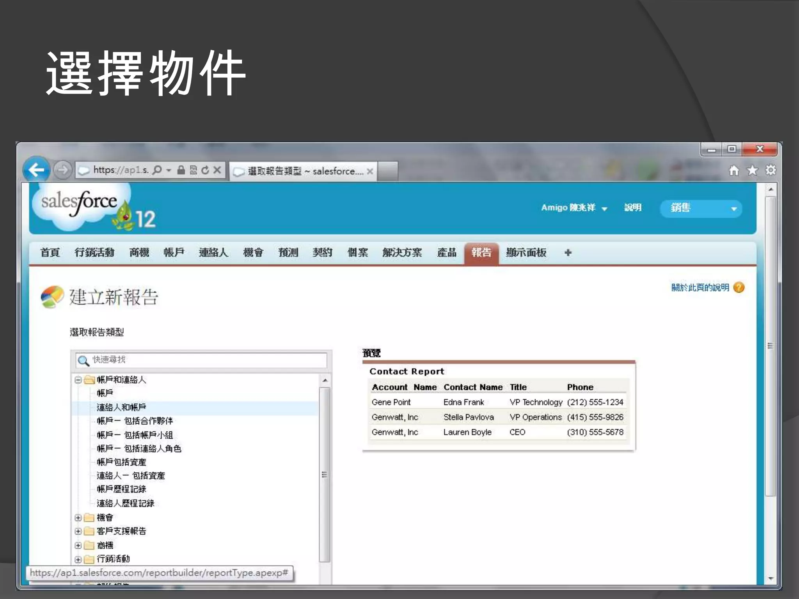Collapse the 帳戶和連絡人 folder

pos(78,380)
